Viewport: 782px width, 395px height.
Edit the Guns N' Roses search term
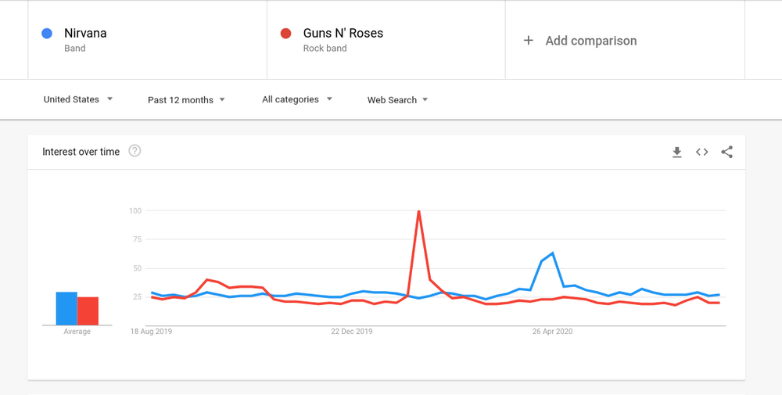(343, 34)
